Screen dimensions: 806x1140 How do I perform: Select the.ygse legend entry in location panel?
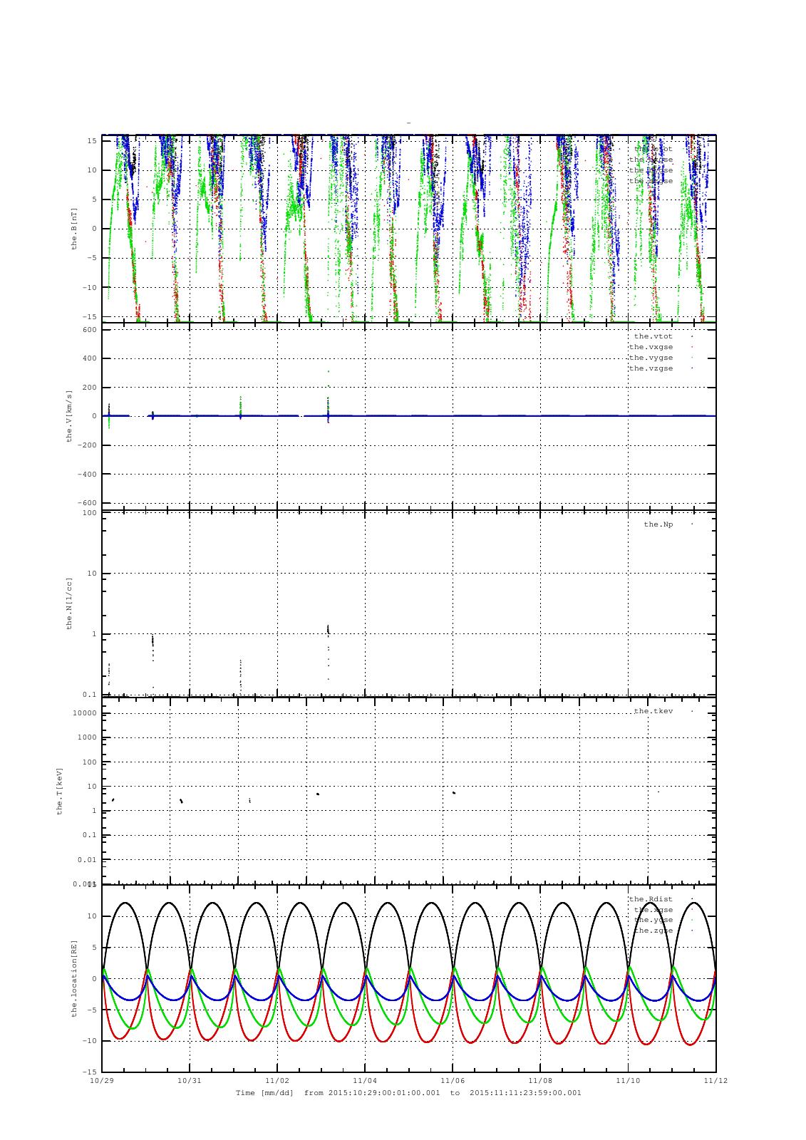(653, 920)
